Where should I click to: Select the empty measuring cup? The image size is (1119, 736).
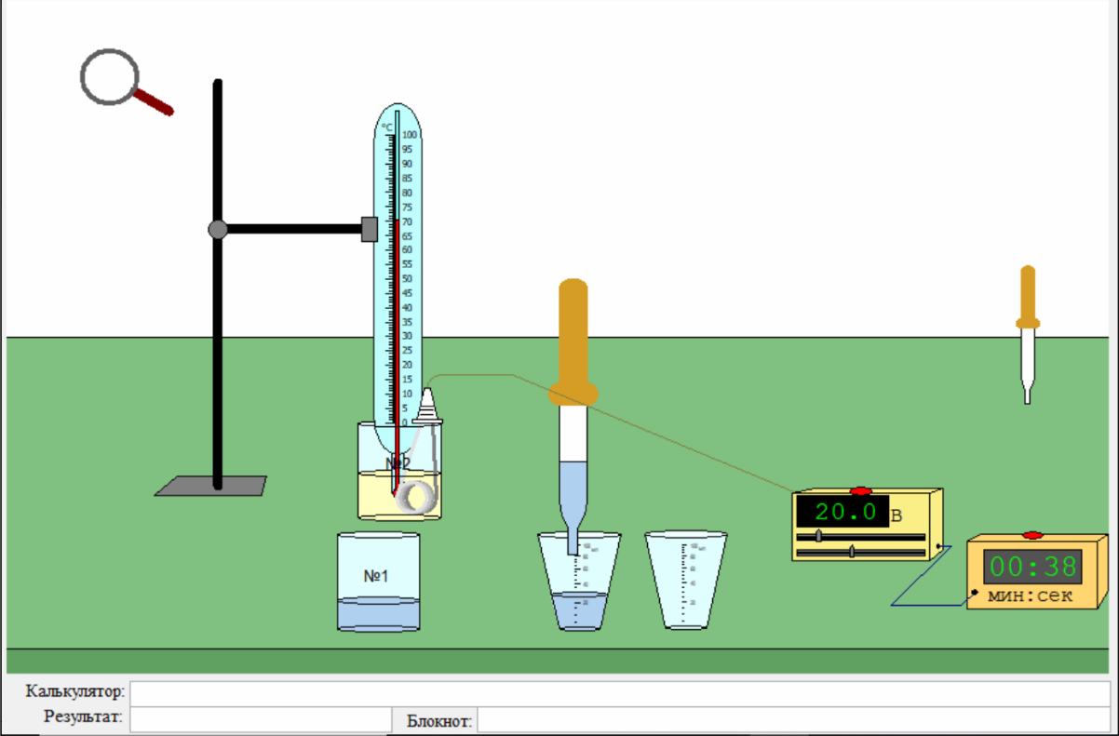point(686,581)
